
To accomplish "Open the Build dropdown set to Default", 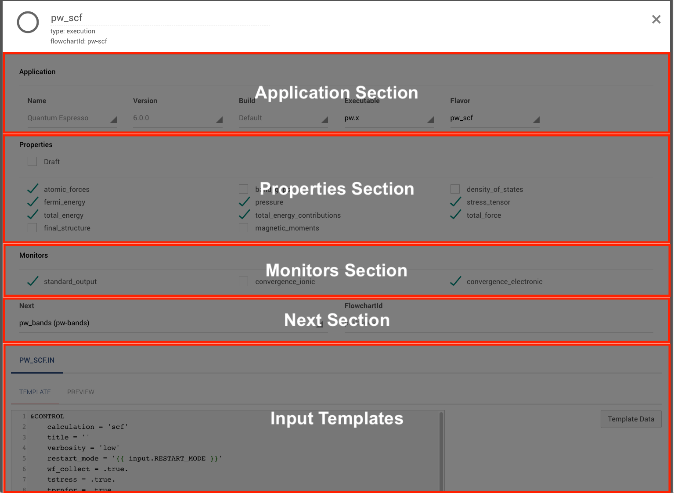I will pyautogui.click(x=283, y=118).
